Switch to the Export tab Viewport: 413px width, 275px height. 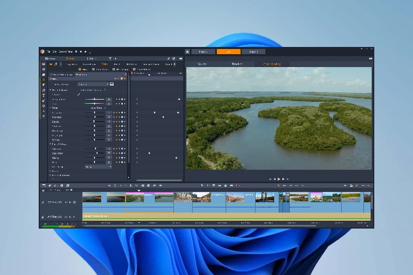pyautogui.click(x=253, y=52)
